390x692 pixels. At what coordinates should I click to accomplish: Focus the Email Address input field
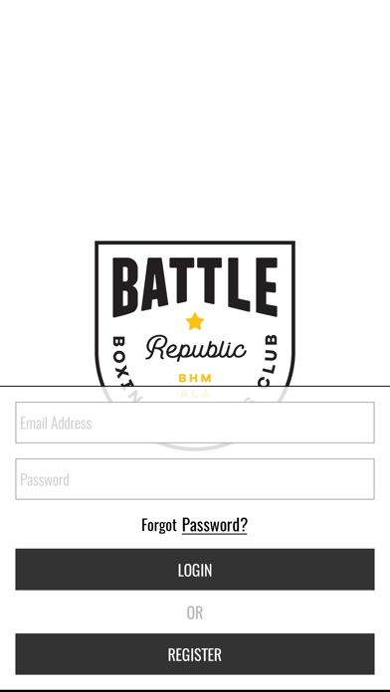pyautogui.click(x=195, y=423)
